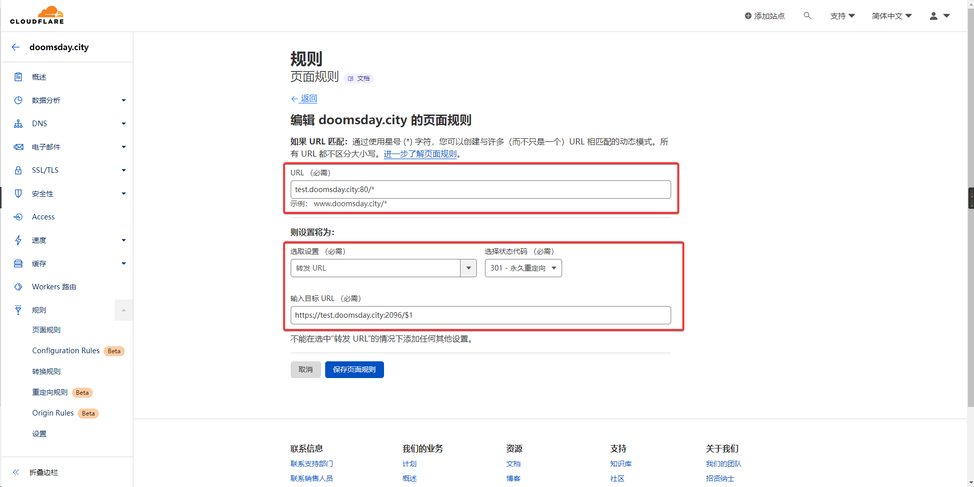Open Configuration Rules in sidebar
The image size is (974, 487).
(66, 351)
